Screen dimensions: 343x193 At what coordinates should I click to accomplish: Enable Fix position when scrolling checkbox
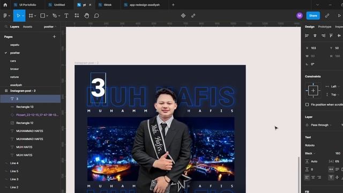click(307, 105)
